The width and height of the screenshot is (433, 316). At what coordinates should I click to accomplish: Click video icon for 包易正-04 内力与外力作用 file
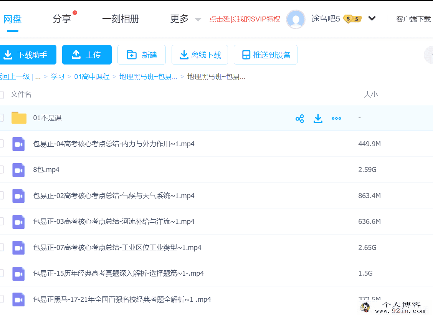click(18, 144)
